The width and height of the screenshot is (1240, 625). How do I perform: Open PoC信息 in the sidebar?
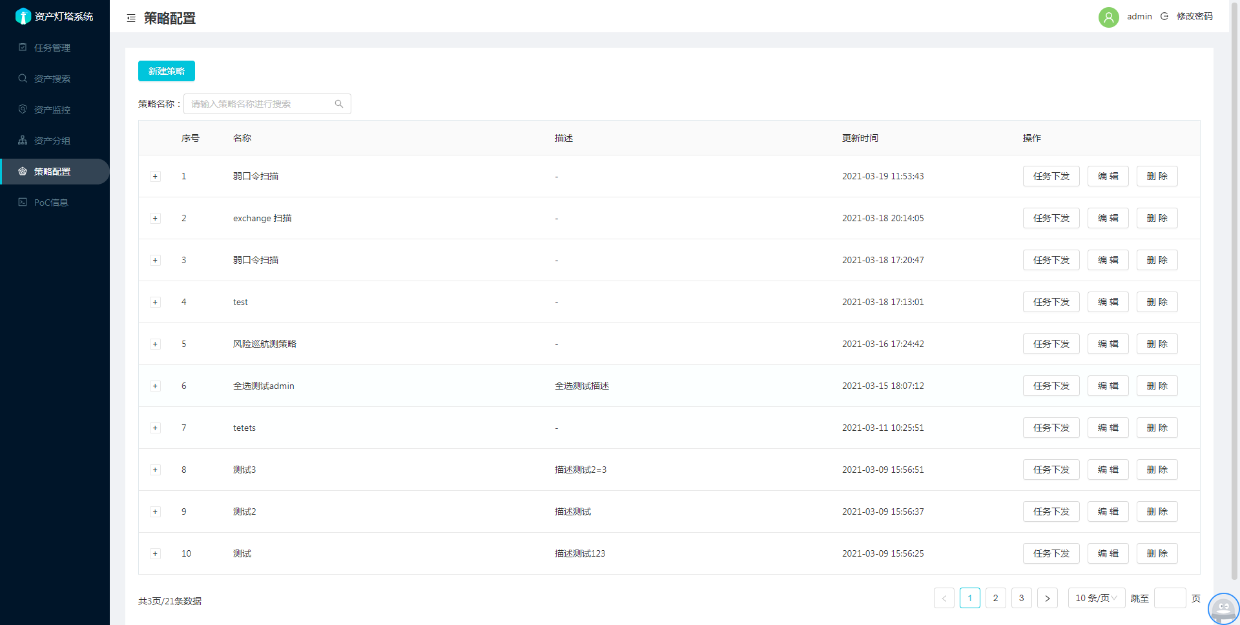[55, 203]
